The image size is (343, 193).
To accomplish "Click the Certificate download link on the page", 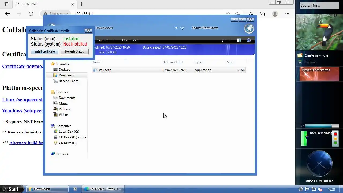I will pos(23,66).
